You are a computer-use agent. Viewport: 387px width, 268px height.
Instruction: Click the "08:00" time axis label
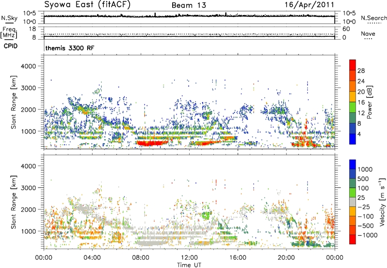[141, 258]
